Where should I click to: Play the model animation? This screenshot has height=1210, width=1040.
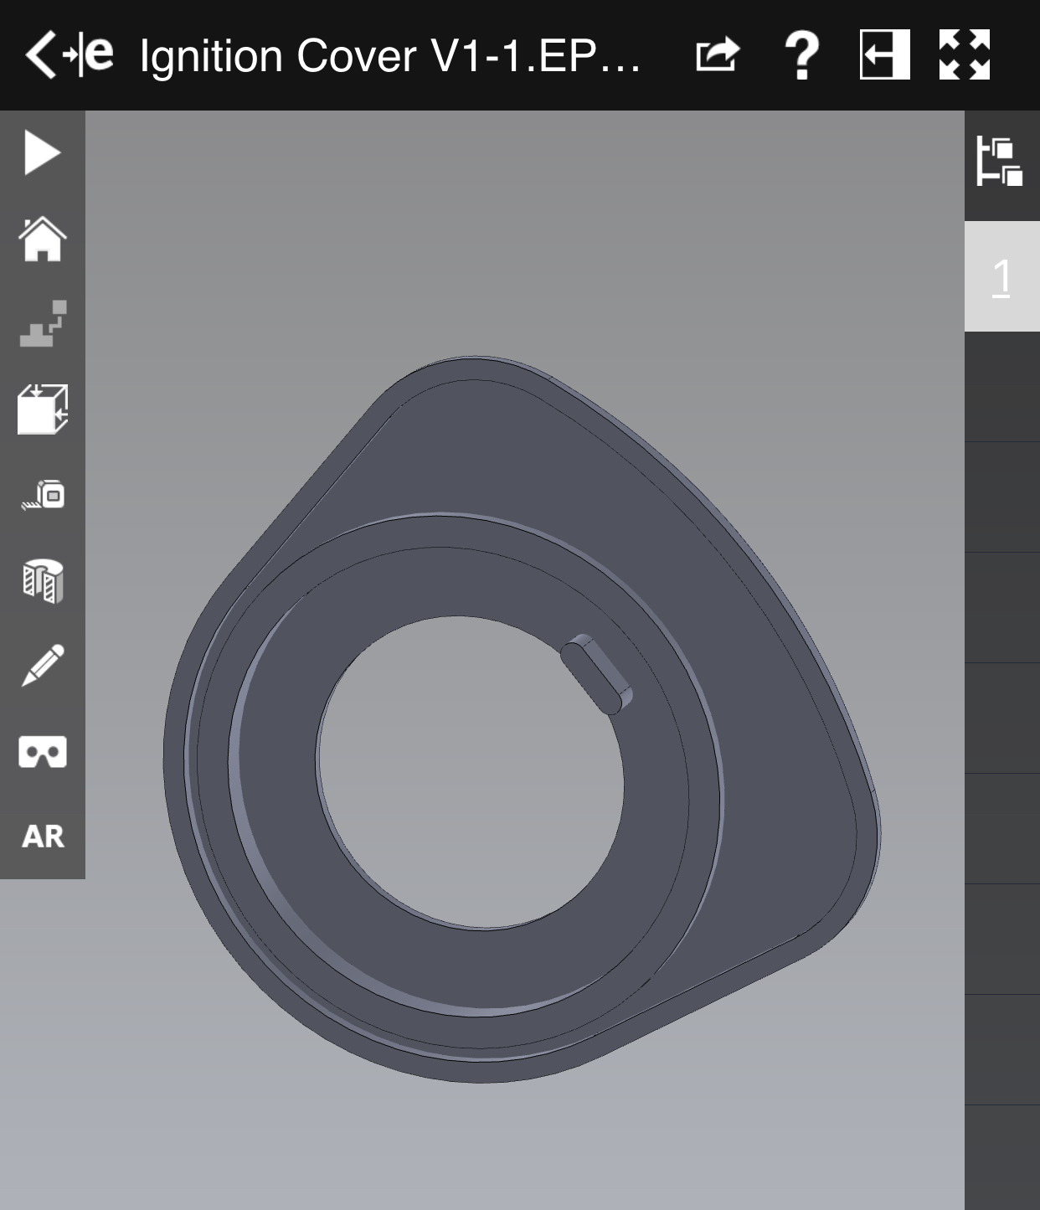click(42, 153)
